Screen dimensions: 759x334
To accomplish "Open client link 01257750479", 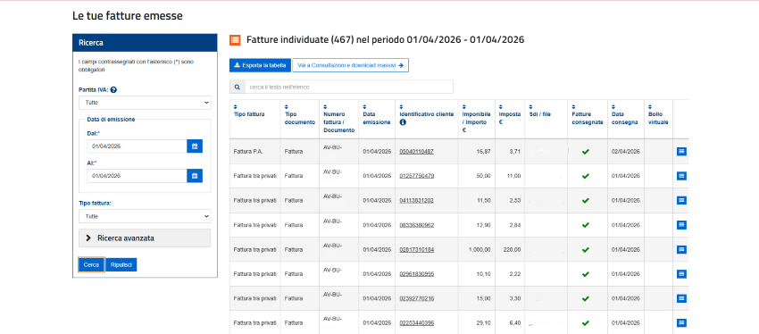I will pyautogui.click(x=416, y=176).
